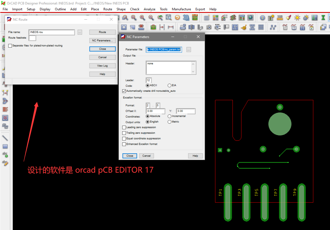The width and height of the screenshot is (330, 230).
Task: Open the Export menu
Action: (200, 9)
